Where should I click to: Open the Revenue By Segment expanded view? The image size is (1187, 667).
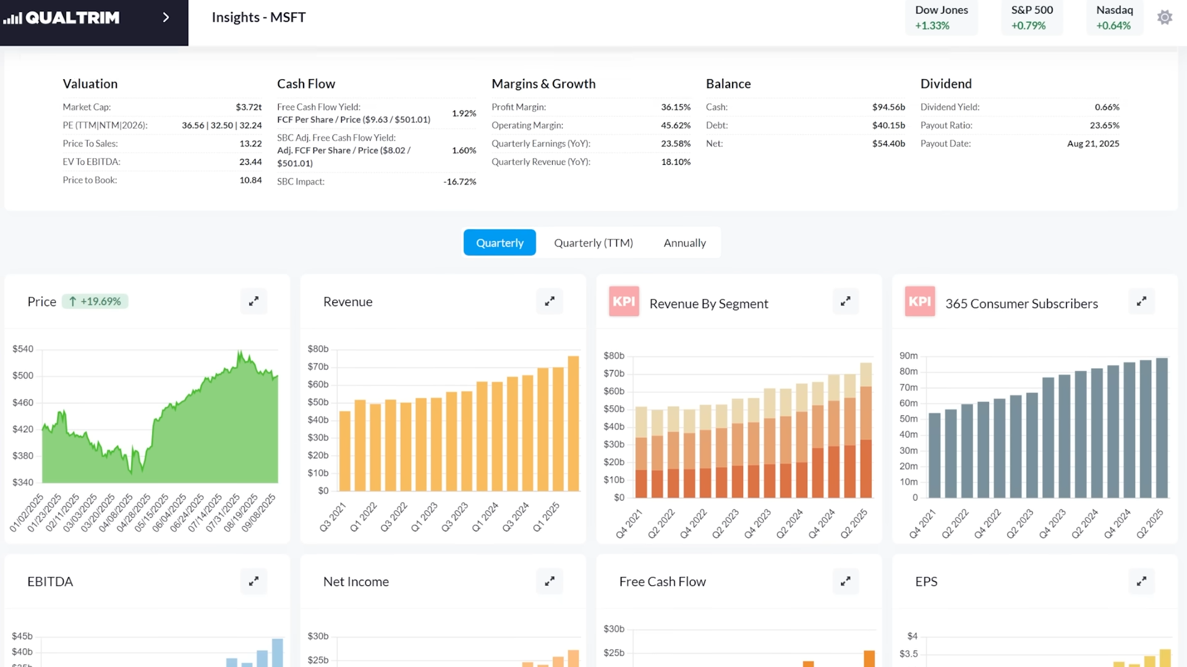845,301
